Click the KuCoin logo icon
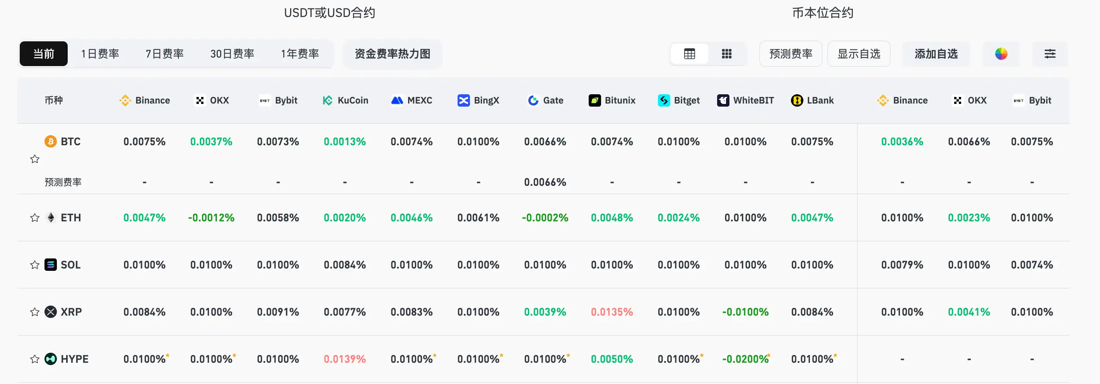1100x384 pixels. click(x=328, y=100)
